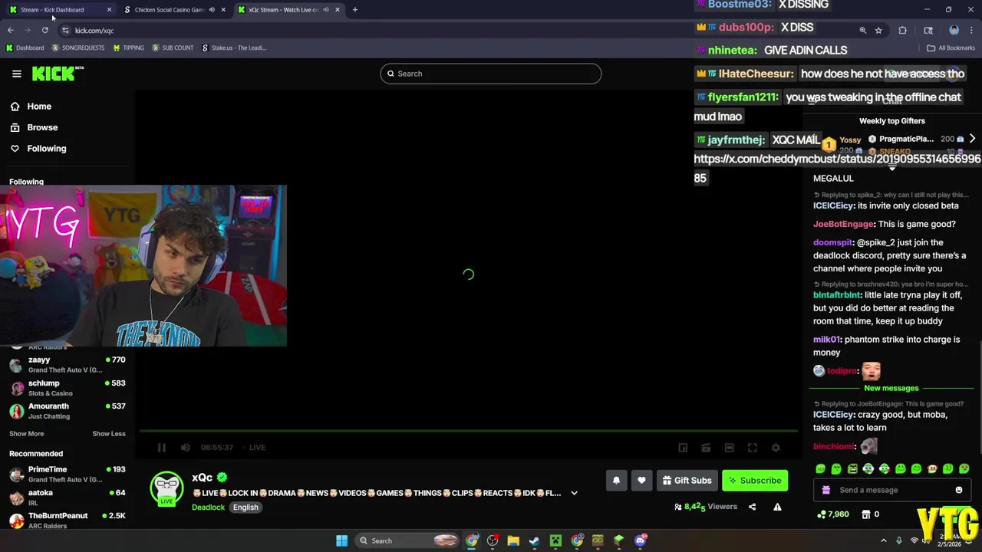This screenshot has height=552, width=982.
Task: Open the xQc channel avatar
Action: click(x=166, y=489)
